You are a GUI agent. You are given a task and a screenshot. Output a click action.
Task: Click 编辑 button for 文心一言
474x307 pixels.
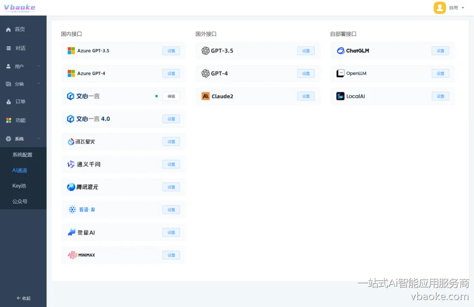[171, 96]
